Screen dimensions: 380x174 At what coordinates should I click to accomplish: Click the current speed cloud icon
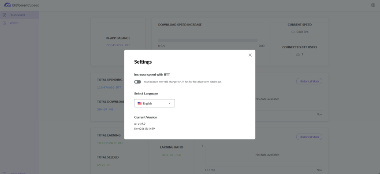(293, 32)
